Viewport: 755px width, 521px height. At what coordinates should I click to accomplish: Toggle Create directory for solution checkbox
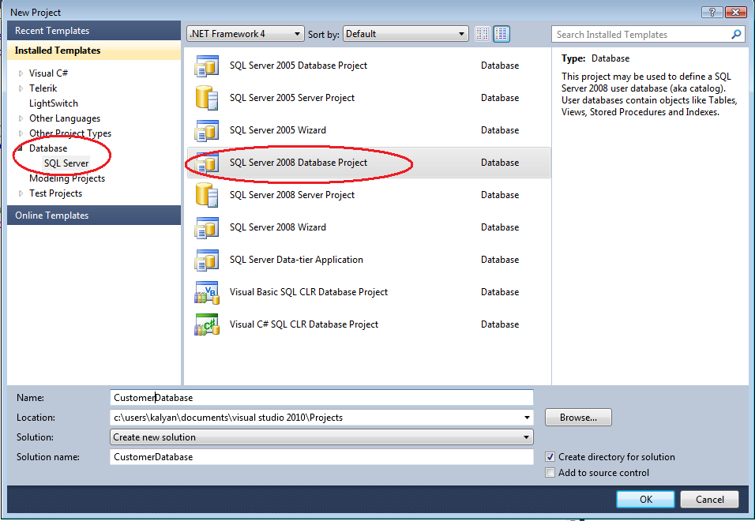(550, 457)
